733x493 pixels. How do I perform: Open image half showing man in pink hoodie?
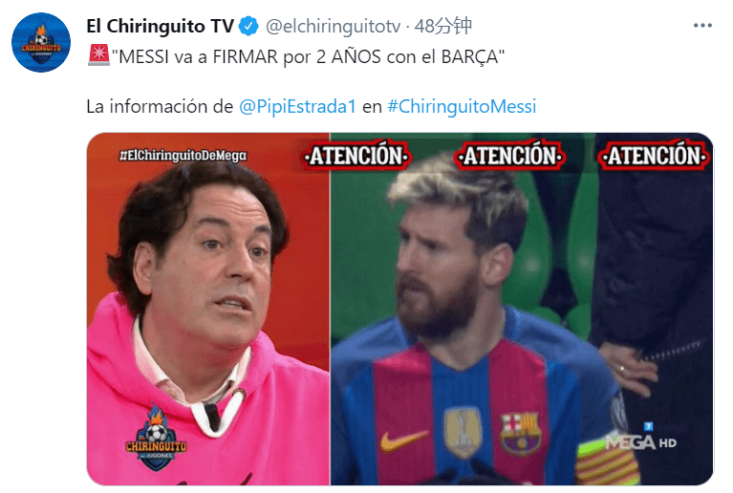point(208,309)
